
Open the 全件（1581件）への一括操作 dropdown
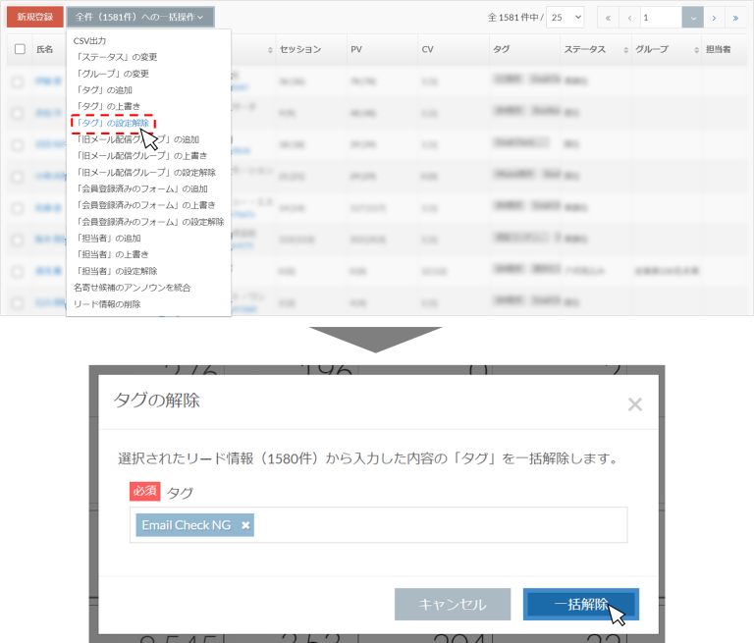tap(140, 17)
